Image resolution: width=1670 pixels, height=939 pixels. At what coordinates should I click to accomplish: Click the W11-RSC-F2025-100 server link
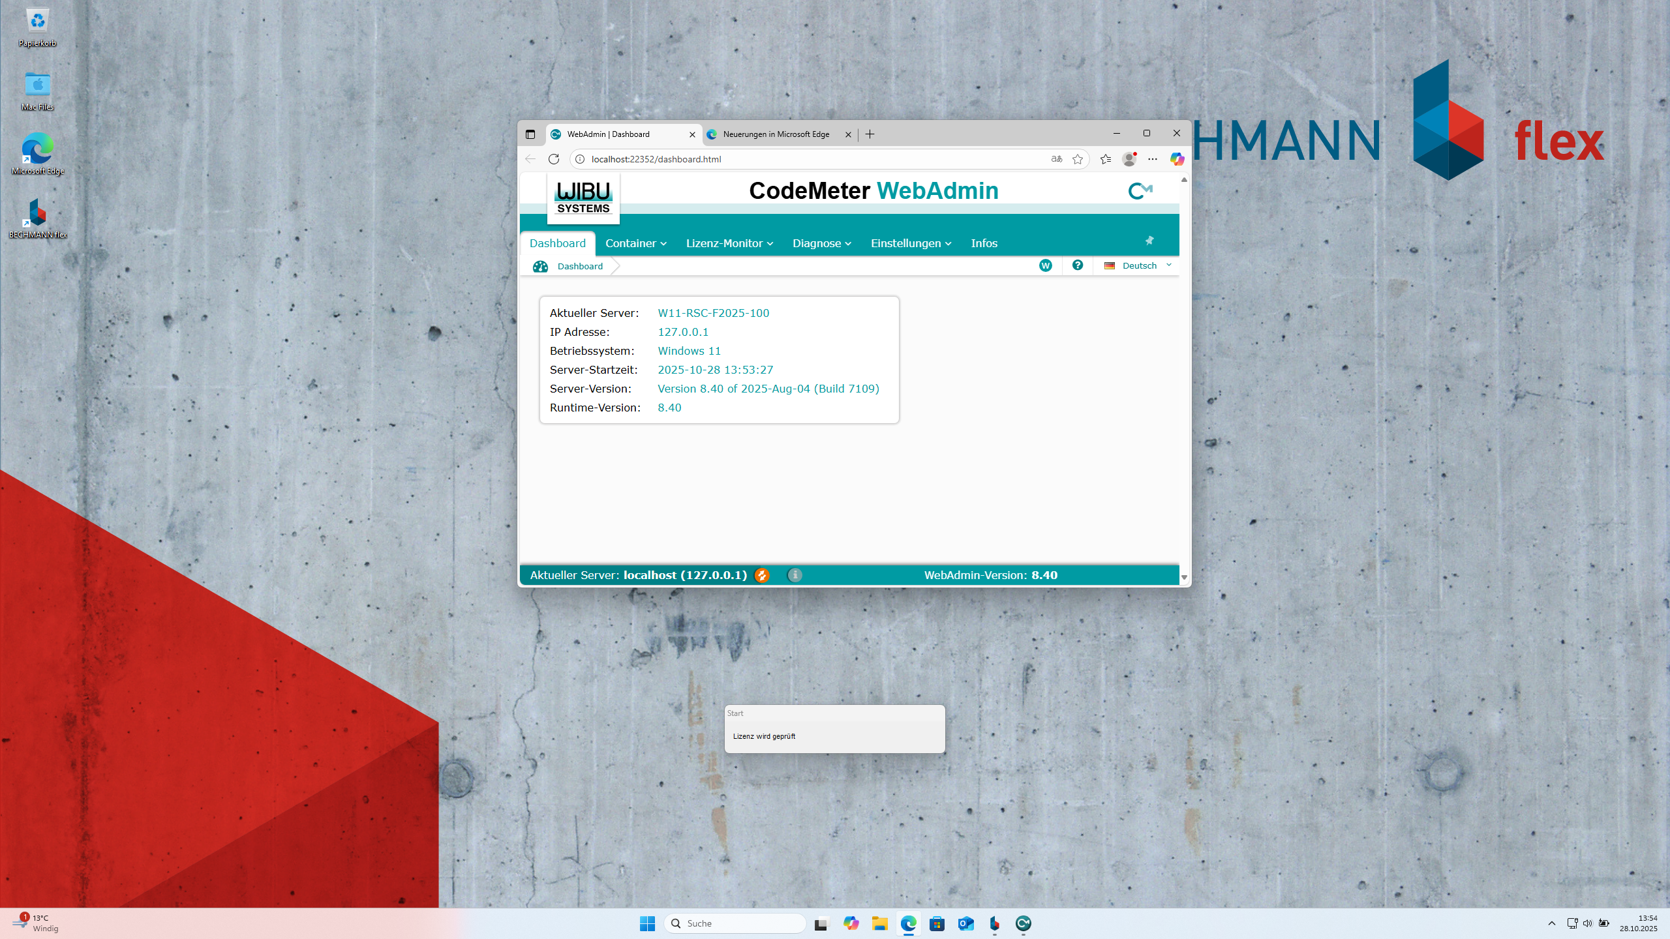click(x=713, y=313)
